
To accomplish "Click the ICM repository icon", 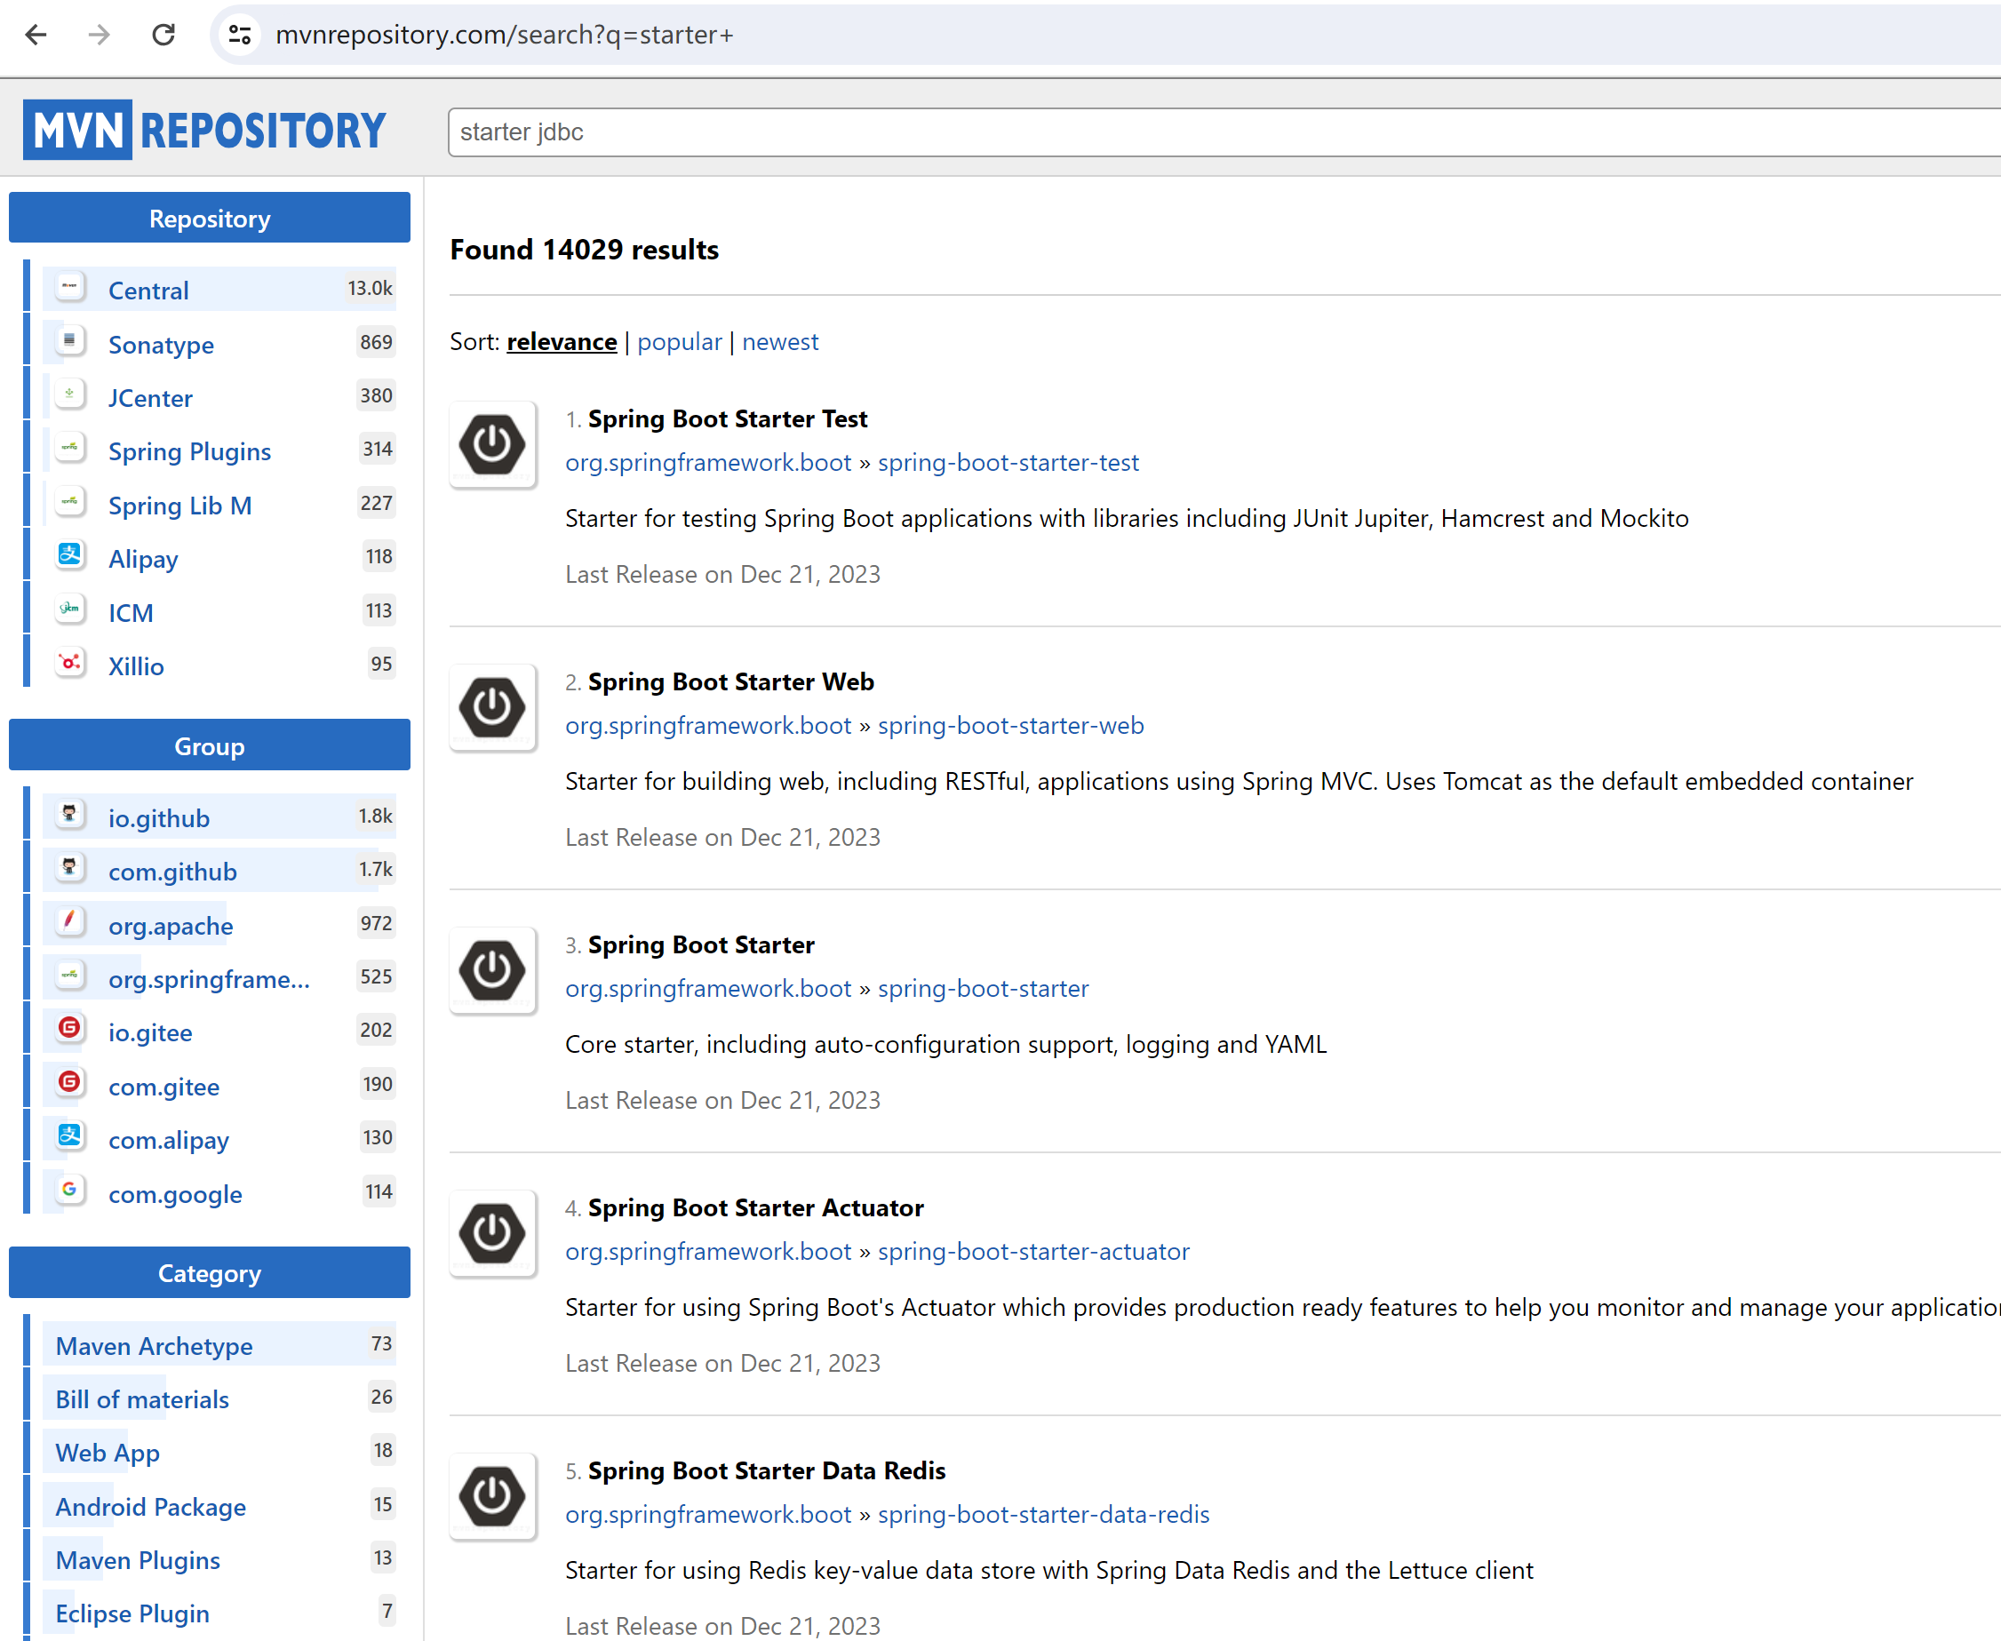I will [x=70, y=609].
